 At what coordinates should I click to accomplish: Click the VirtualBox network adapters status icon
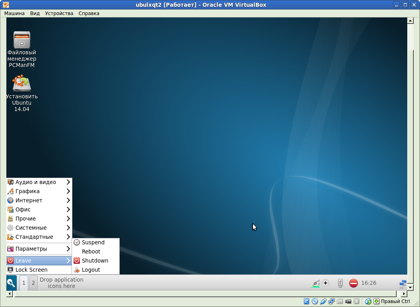pyautogui.click(x=331, y=301)
